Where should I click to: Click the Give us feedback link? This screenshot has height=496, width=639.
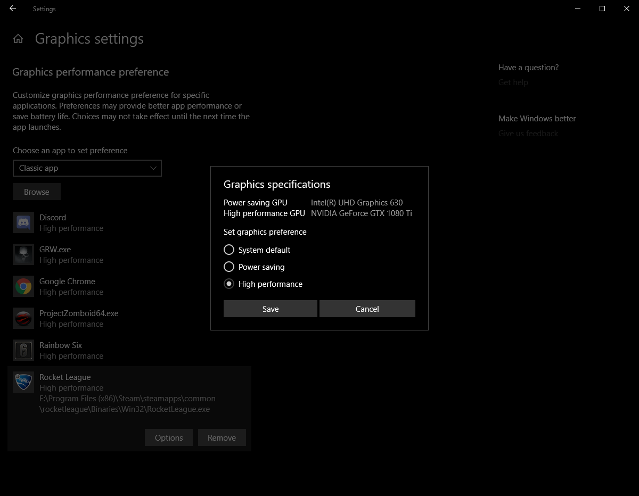coord(528,134)
